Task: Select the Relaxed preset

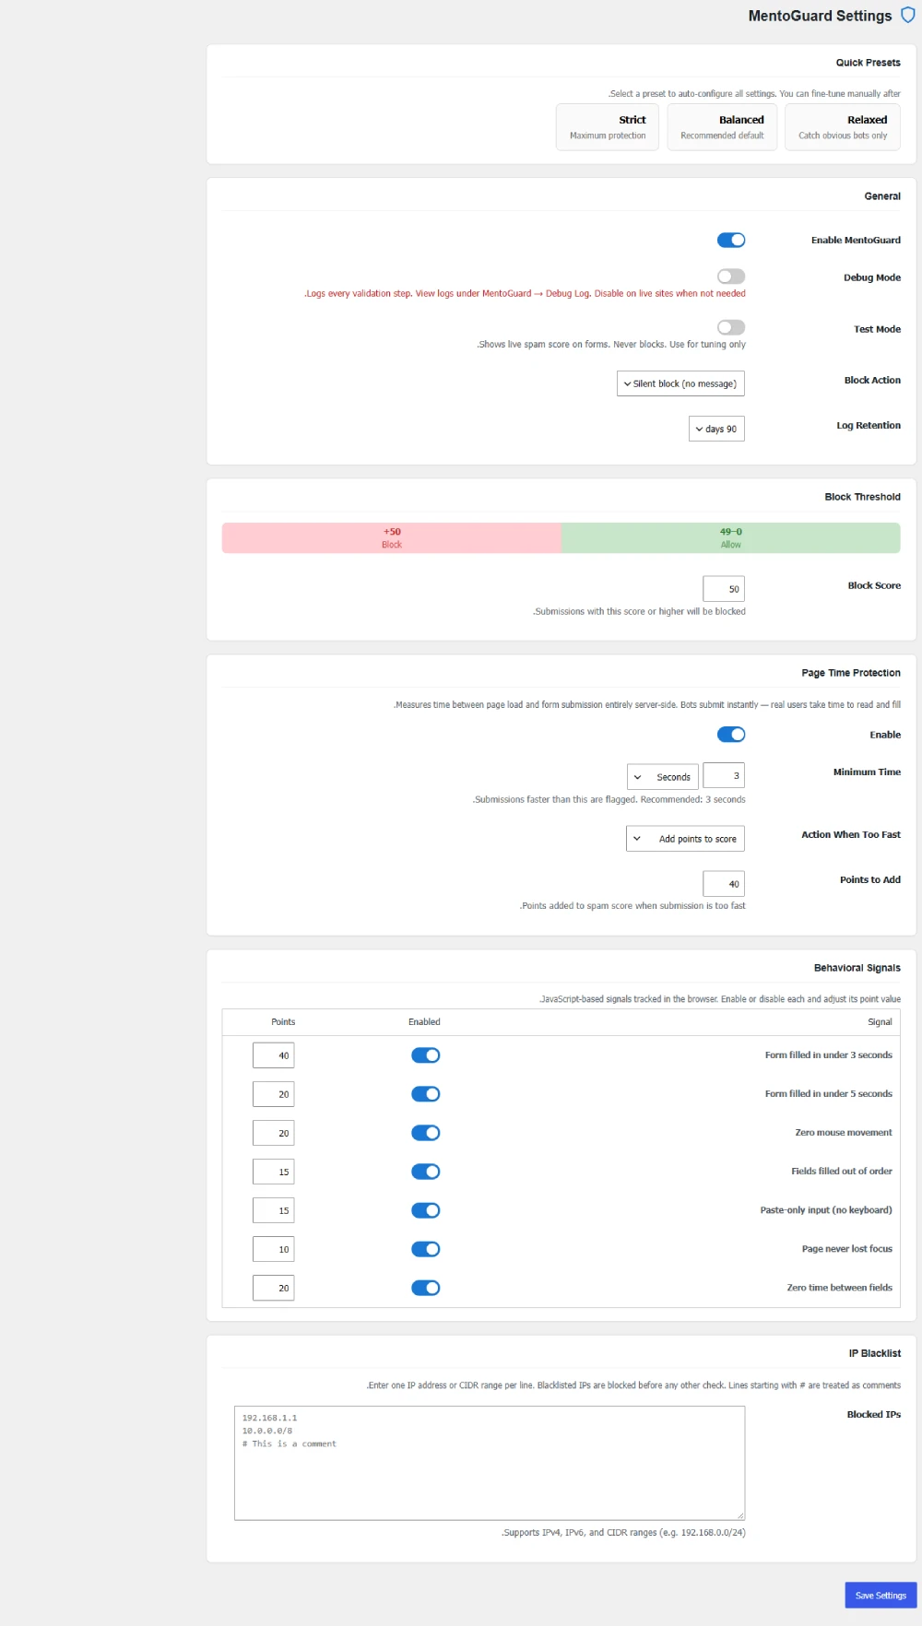Action: [843, 127]
